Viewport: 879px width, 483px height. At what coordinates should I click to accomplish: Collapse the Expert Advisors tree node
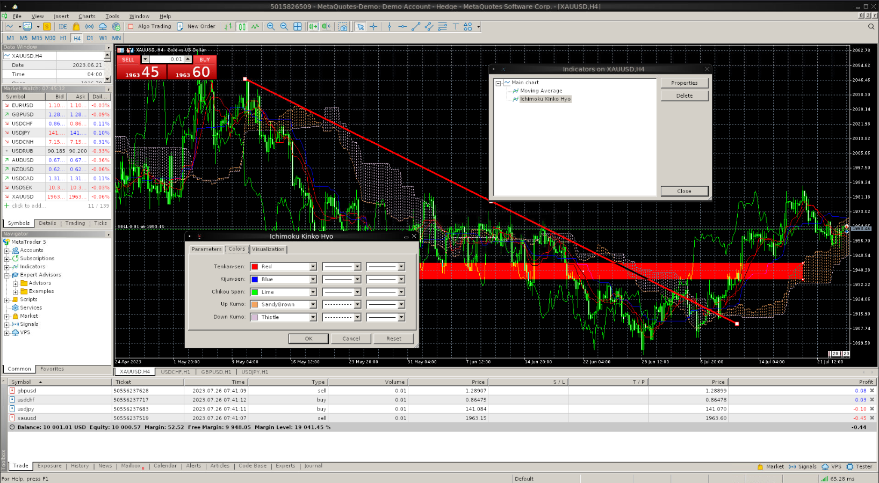tap(7, 275)
